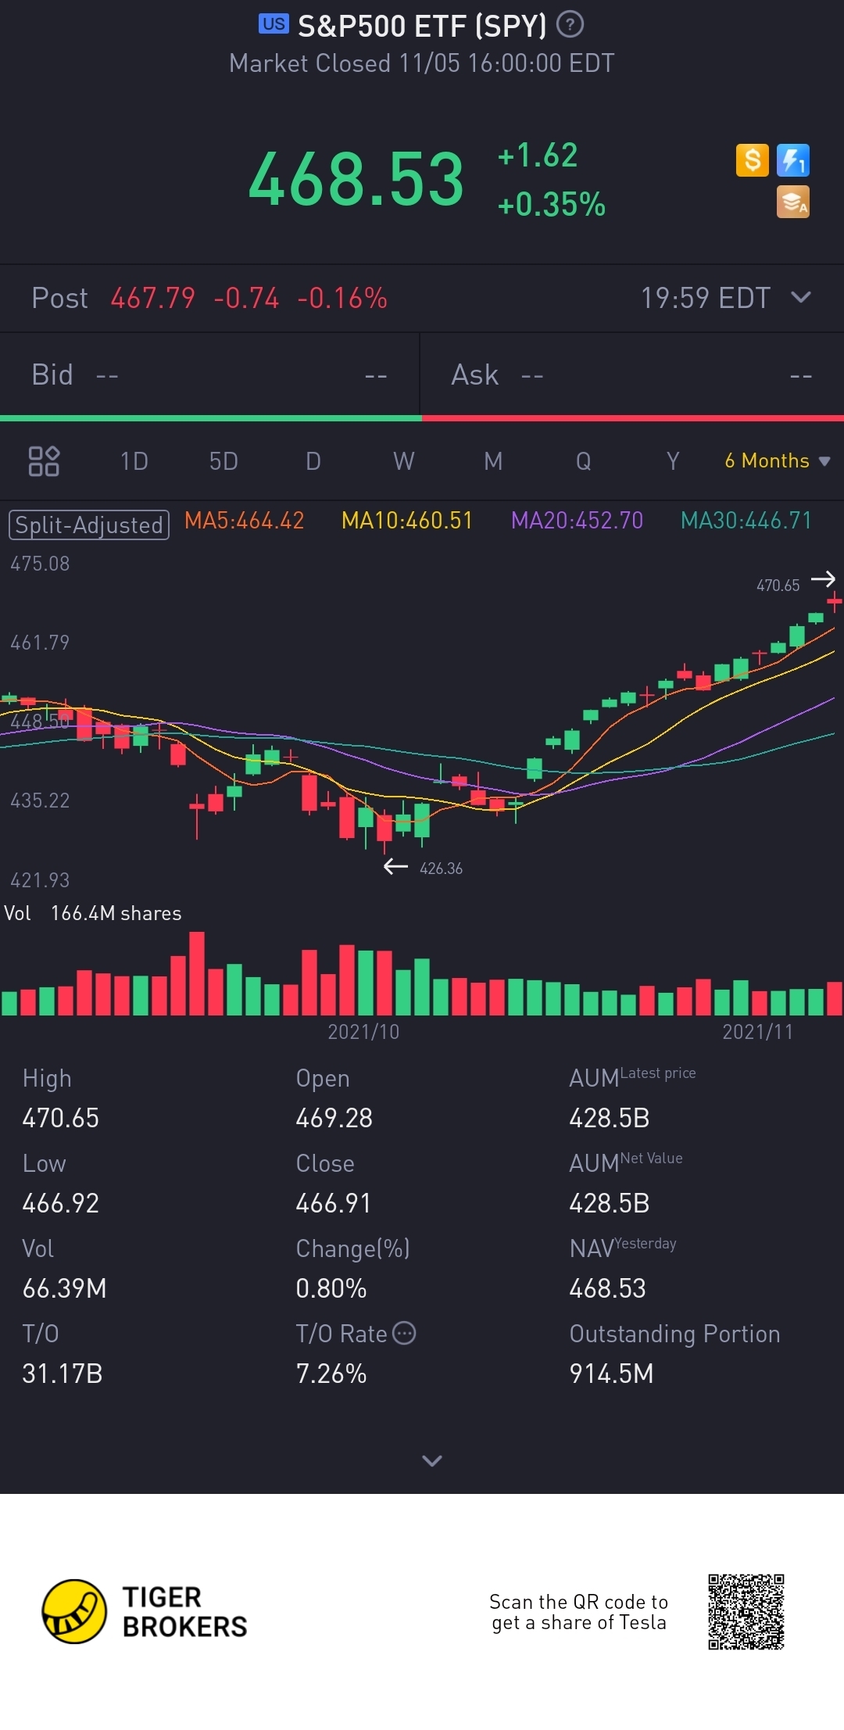Tap the T/O Rate value 7.26%
Screen dimensions: 844x1730
331,1374
